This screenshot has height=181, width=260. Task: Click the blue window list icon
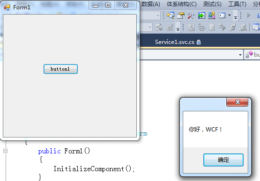(256, 27)
